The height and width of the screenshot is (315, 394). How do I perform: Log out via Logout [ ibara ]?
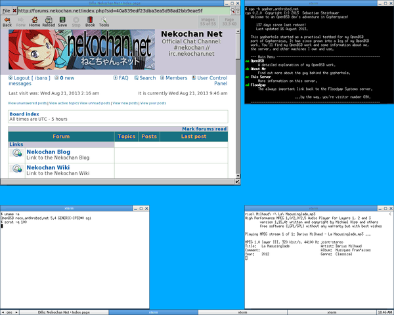tap(32, 78)
